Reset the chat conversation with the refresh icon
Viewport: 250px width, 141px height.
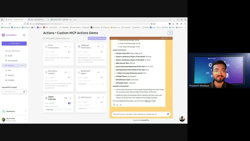(166, 39)
